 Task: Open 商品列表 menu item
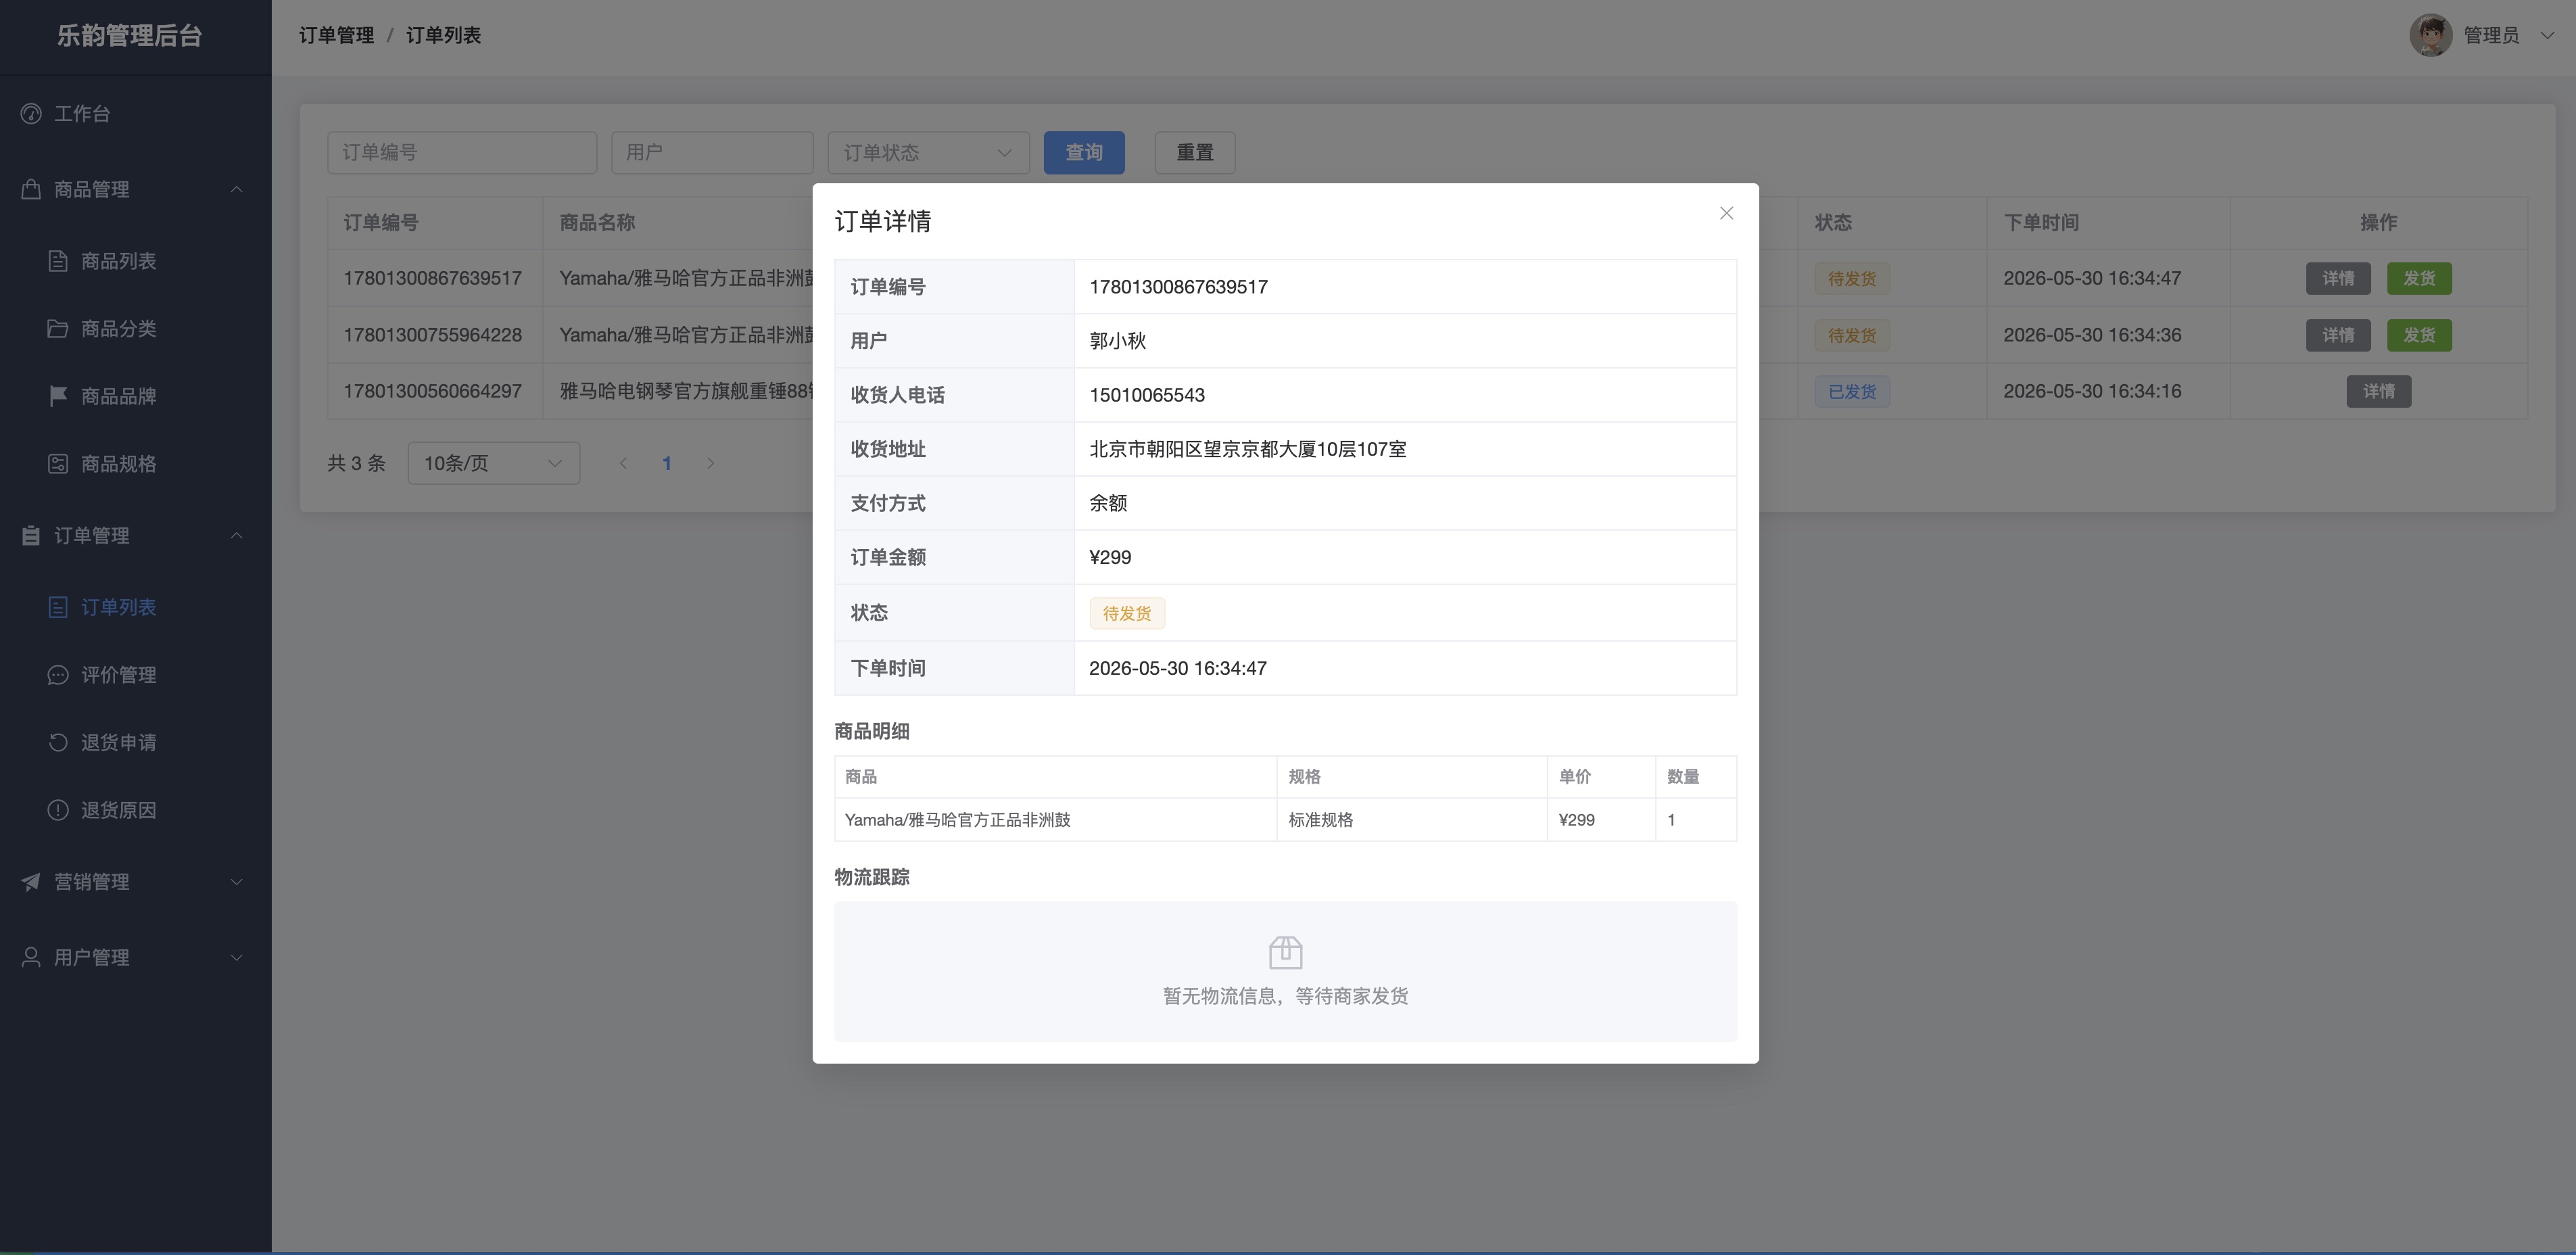[x=135, y=261]
